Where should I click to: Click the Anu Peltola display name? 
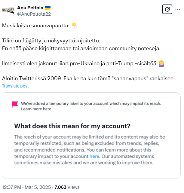(x=30, y=8)
